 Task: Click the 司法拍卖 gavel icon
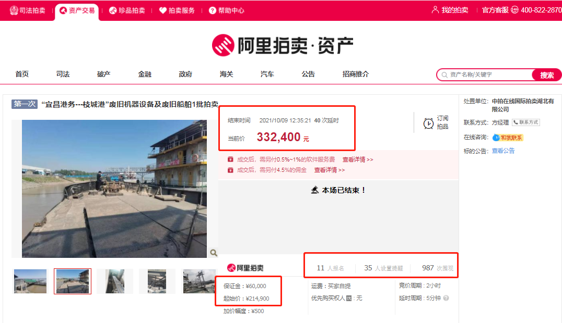coord(14,10)
